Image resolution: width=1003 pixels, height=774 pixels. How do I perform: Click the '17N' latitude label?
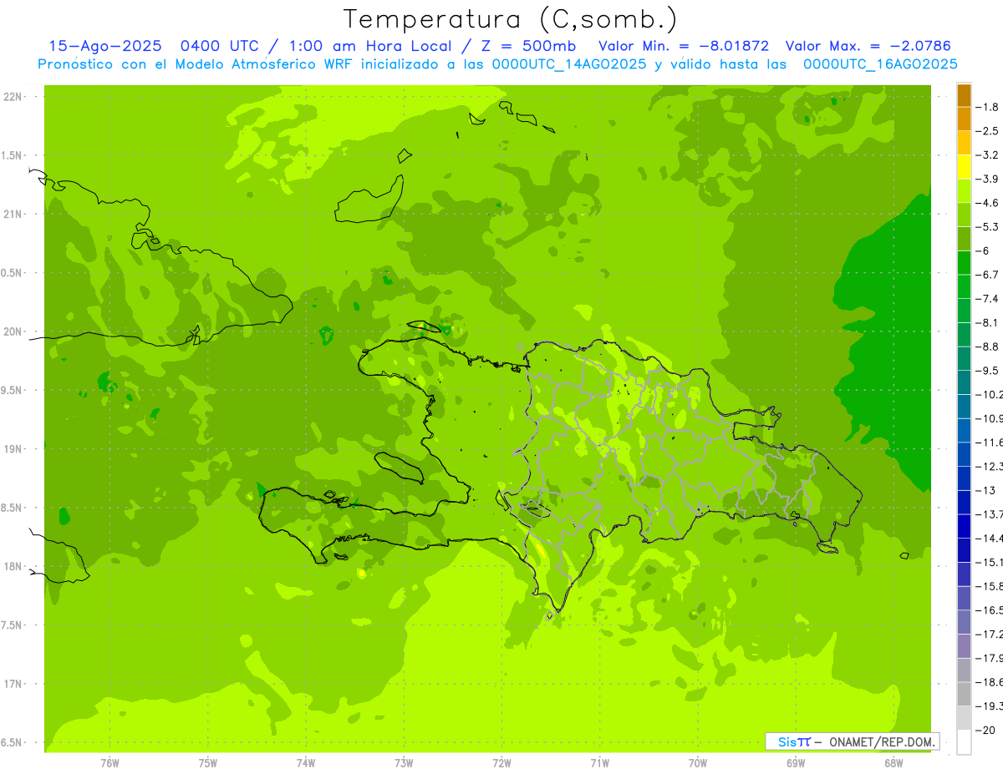(13, 684)
